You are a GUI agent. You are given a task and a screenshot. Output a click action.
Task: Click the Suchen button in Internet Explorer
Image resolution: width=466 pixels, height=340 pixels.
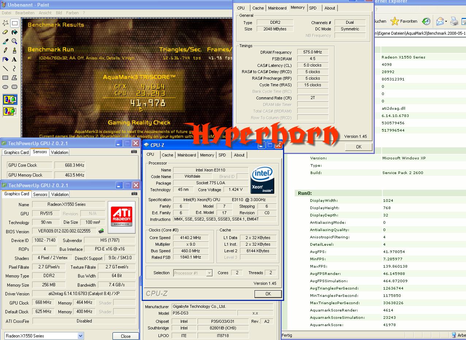(x=380, y=21)
